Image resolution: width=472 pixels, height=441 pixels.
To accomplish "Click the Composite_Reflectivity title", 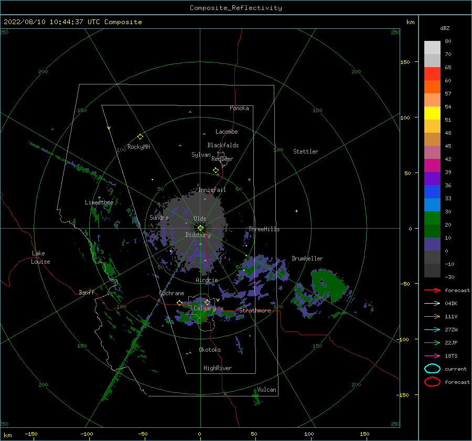I will coord(235,8).
